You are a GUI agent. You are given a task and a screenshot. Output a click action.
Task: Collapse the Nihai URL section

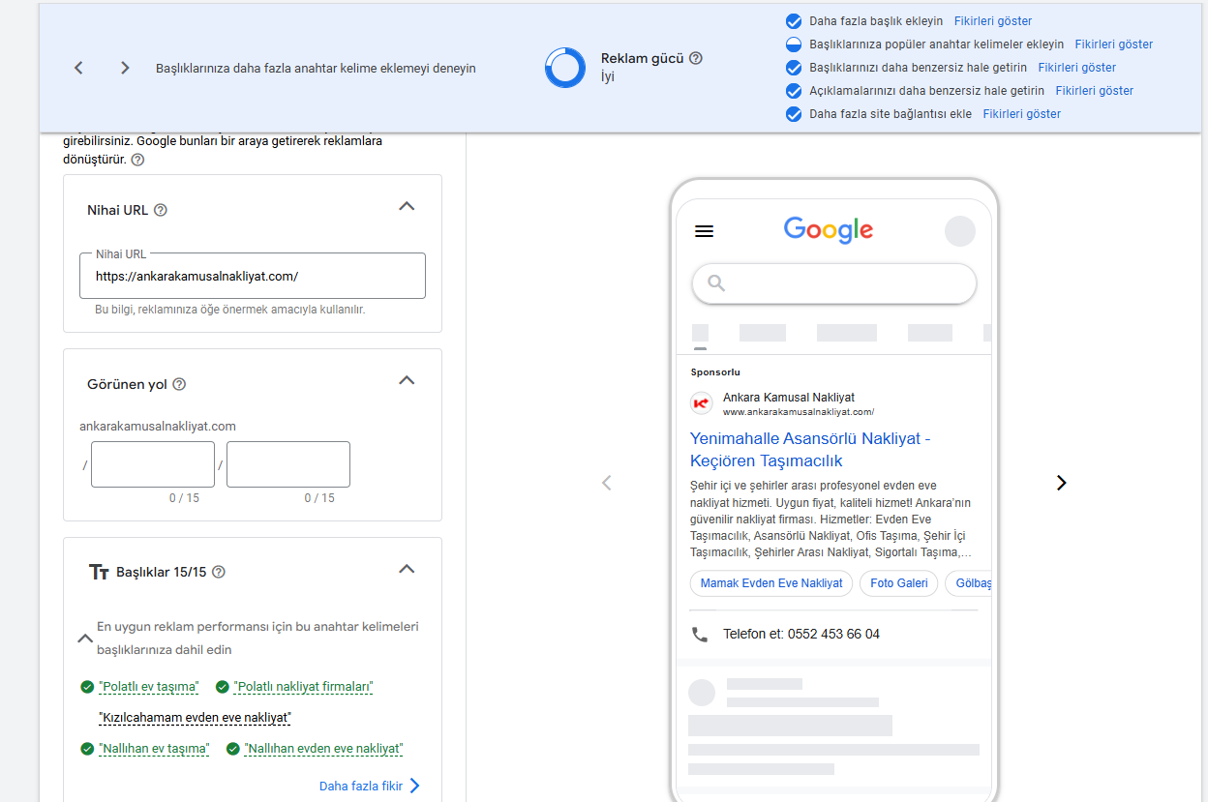(408, 206)
